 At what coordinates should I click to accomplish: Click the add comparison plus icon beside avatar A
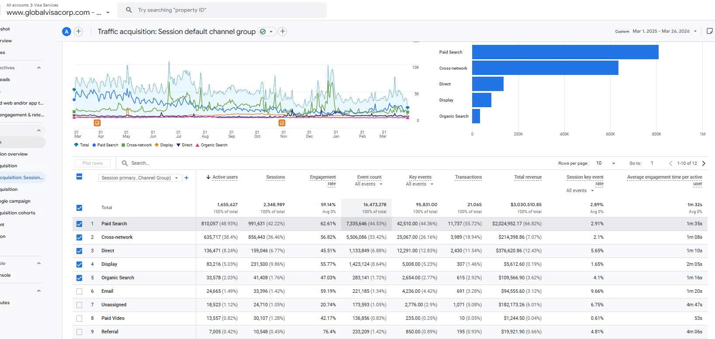click(x=78, y=31)
